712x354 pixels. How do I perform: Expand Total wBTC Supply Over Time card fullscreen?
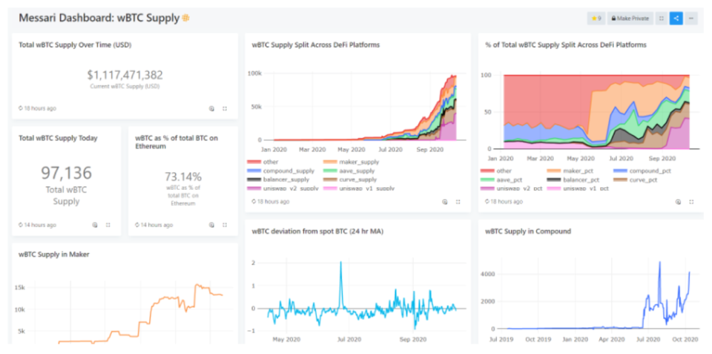click(x=225, y=108)
